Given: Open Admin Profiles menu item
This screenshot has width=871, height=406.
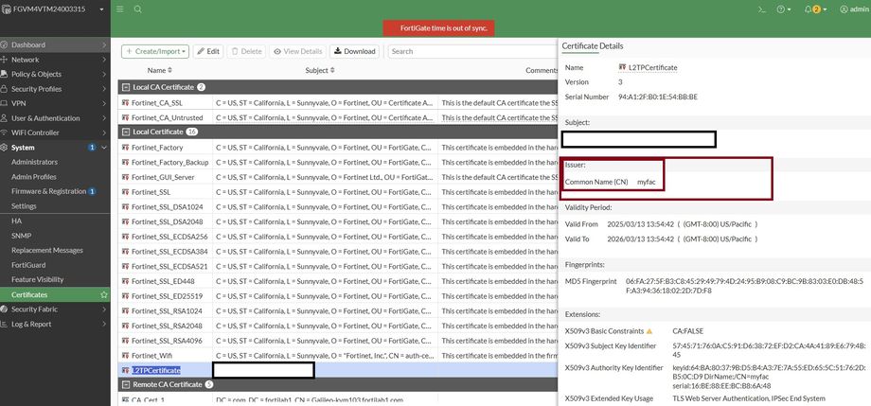Looking at the screenshot, I should [34, 177].
